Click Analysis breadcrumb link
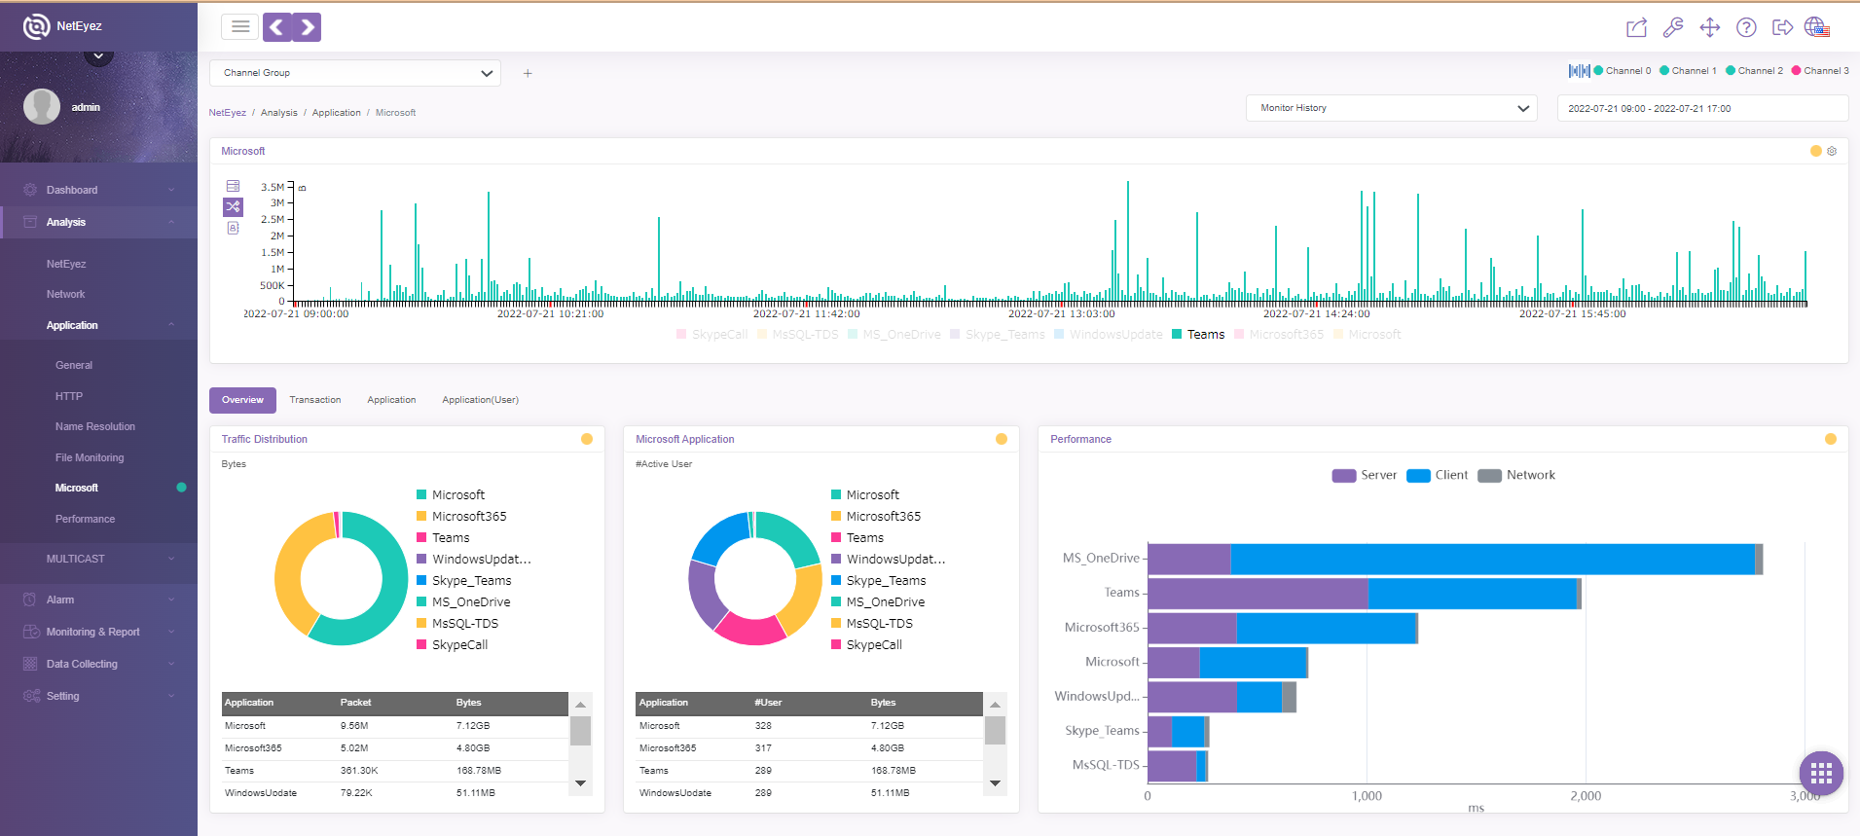This screenshot has height=836, width=1860. click(279, 113)
